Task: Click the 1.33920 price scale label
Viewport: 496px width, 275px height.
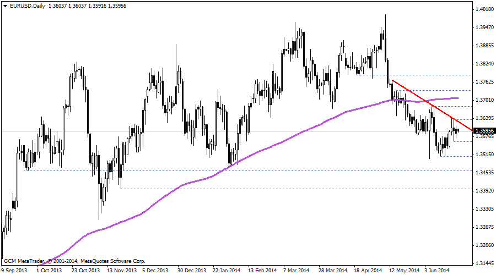Action: pyautogui.click(x=484, y=191)
